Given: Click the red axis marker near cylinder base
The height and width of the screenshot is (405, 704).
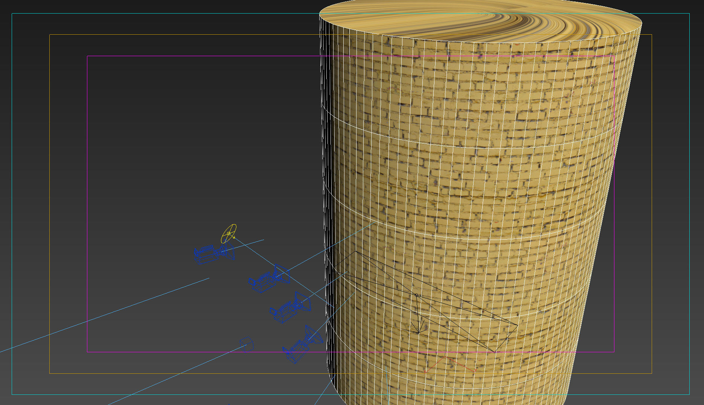Looking at the screenshot, I should tap(450, 364).
